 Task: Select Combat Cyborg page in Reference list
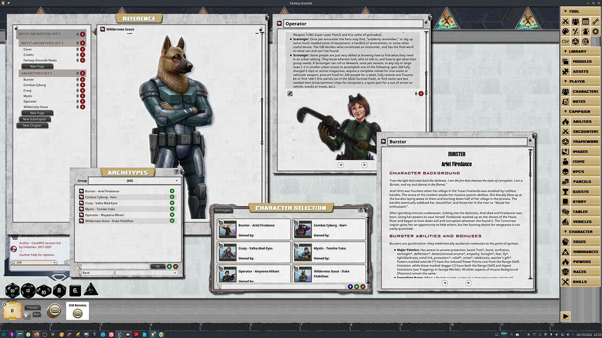pos(35,85)
